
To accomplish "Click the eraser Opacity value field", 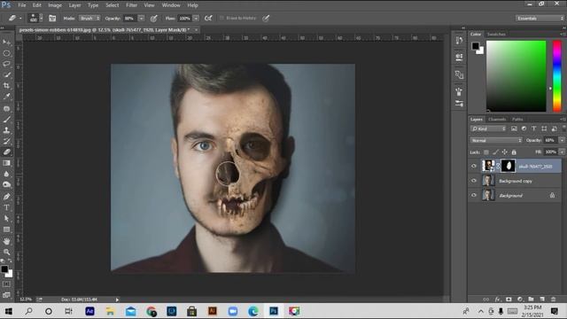I will coord(130,18).
